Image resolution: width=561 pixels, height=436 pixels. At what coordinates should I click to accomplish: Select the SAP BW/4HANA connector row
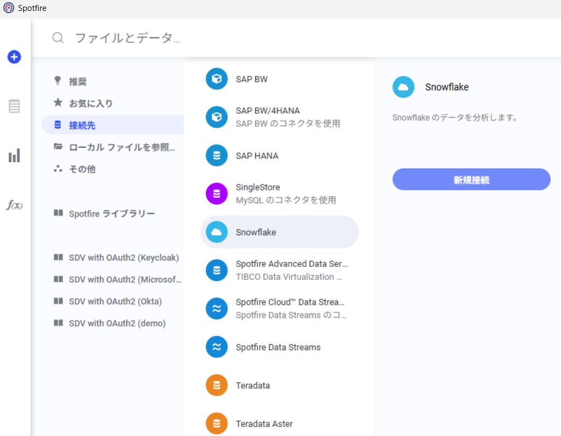click(x=280, y=117)
